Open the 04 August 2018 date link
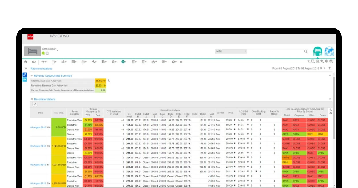This screenshot has width=358, height=188. click(x=38, y=183)
